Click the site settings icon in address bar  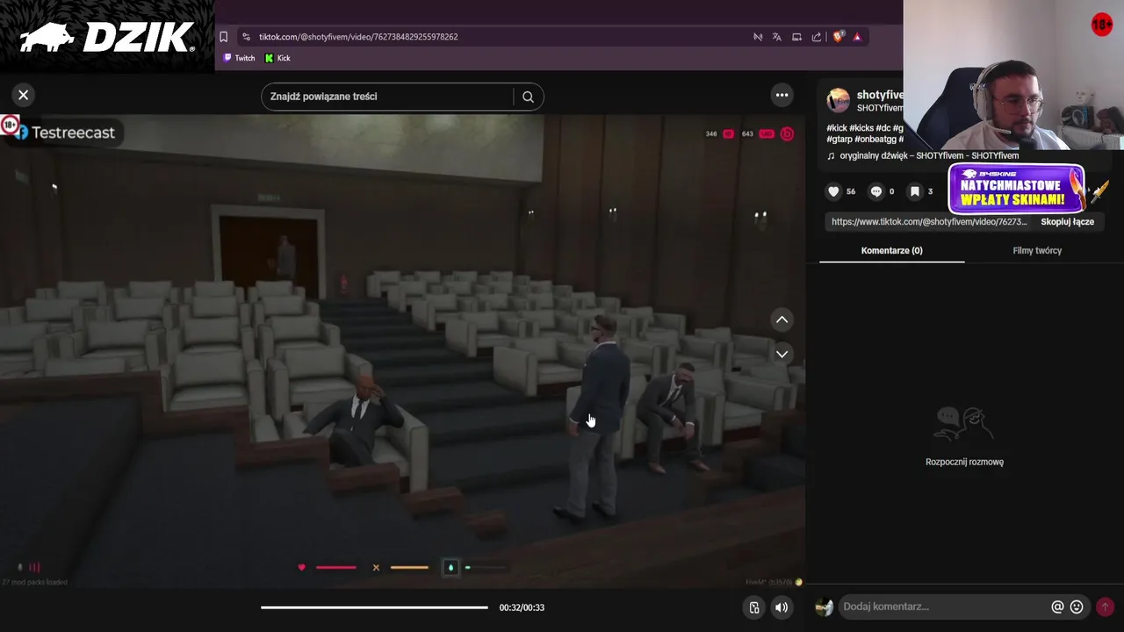[x=246, y=37]
